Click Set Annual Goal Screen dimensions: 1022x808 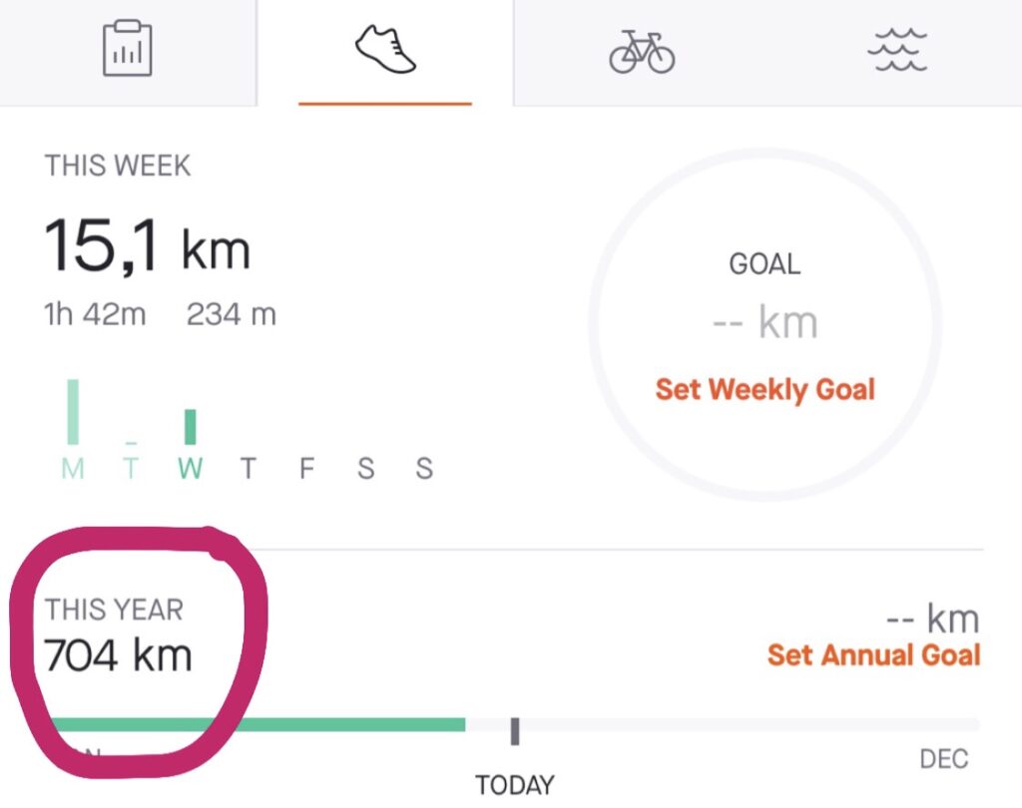(x=874, y=655)
